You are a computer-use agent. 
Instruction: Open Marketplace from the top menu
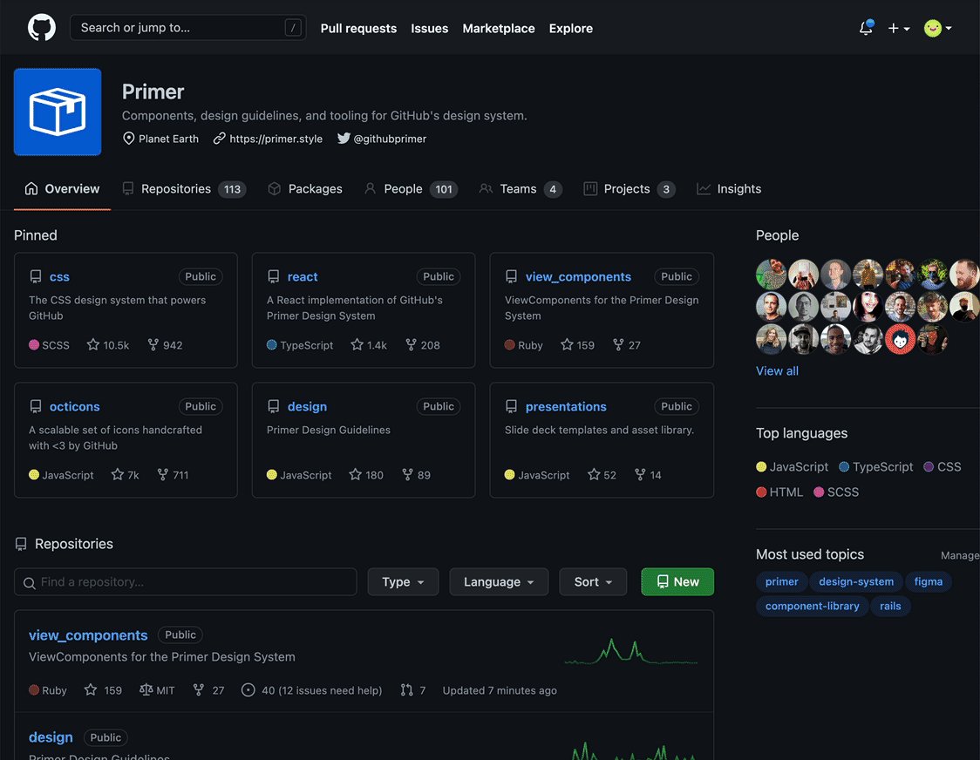[x=498, y=28]
